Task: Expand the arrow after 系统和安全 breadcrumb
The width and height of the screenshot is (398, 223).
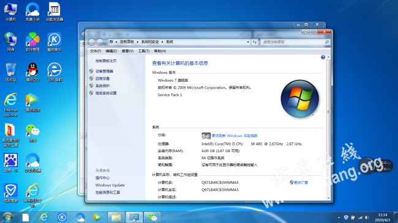Action: [x=162, y=42]
